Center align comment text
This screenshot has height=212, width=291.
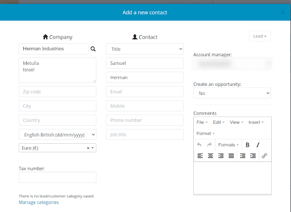210,156
